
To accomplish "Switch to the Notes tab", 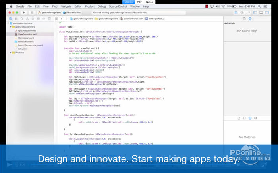I will point(149,2).
